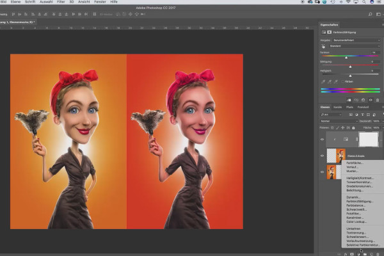The height and width of the screenshot is (256, 384).
Task: Open the Deckkraft opacity dropdown arrow
Action: (x=382, y=121)
